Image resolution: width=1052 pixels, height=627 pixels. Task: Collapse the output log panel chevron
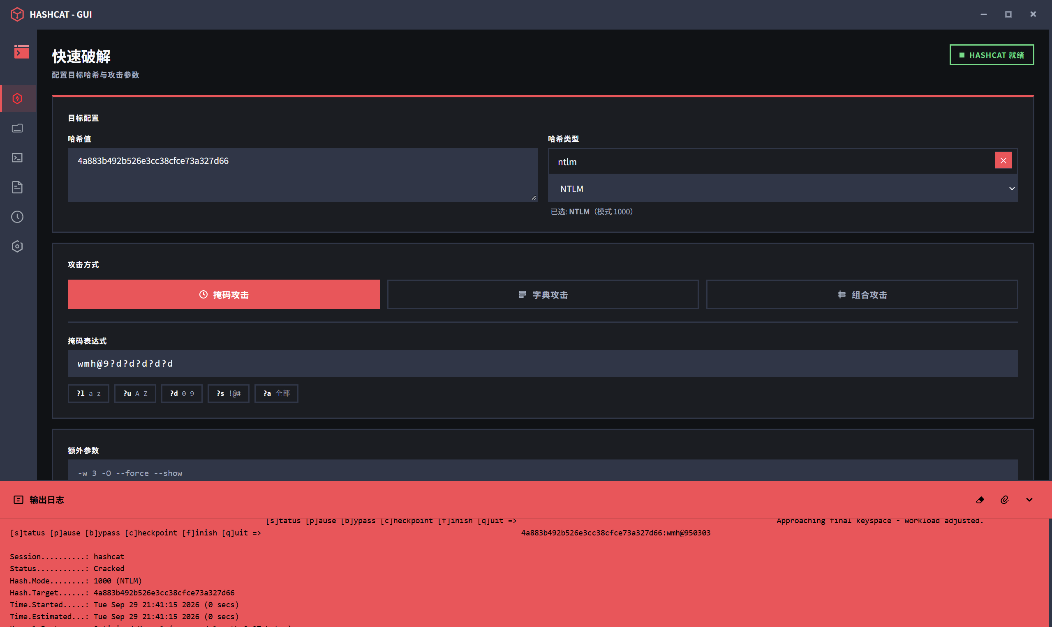click(x=1029, y=500)
